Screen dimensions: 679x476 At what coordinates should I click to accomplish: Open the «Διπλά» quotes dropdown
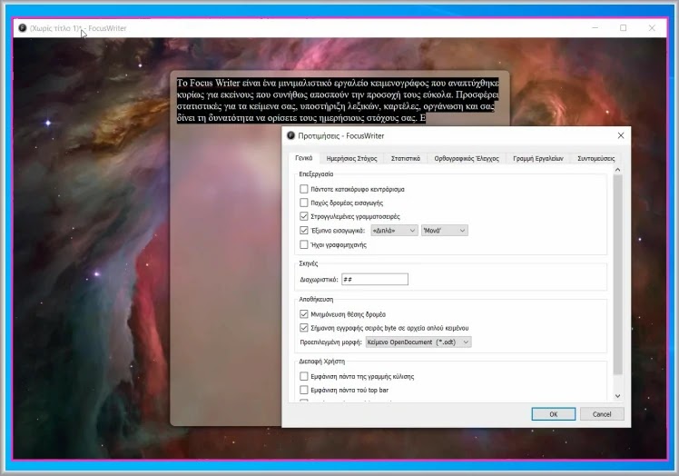(x=394, y=231)
